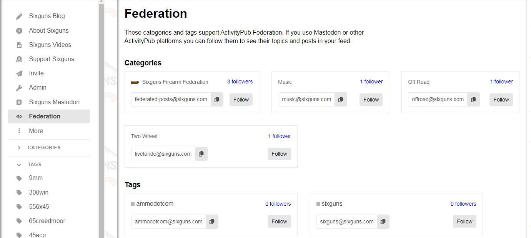Click the Sixguns Firearm Federation category title
The width and height of the screenshot is (531, 238).
(175, 82)
